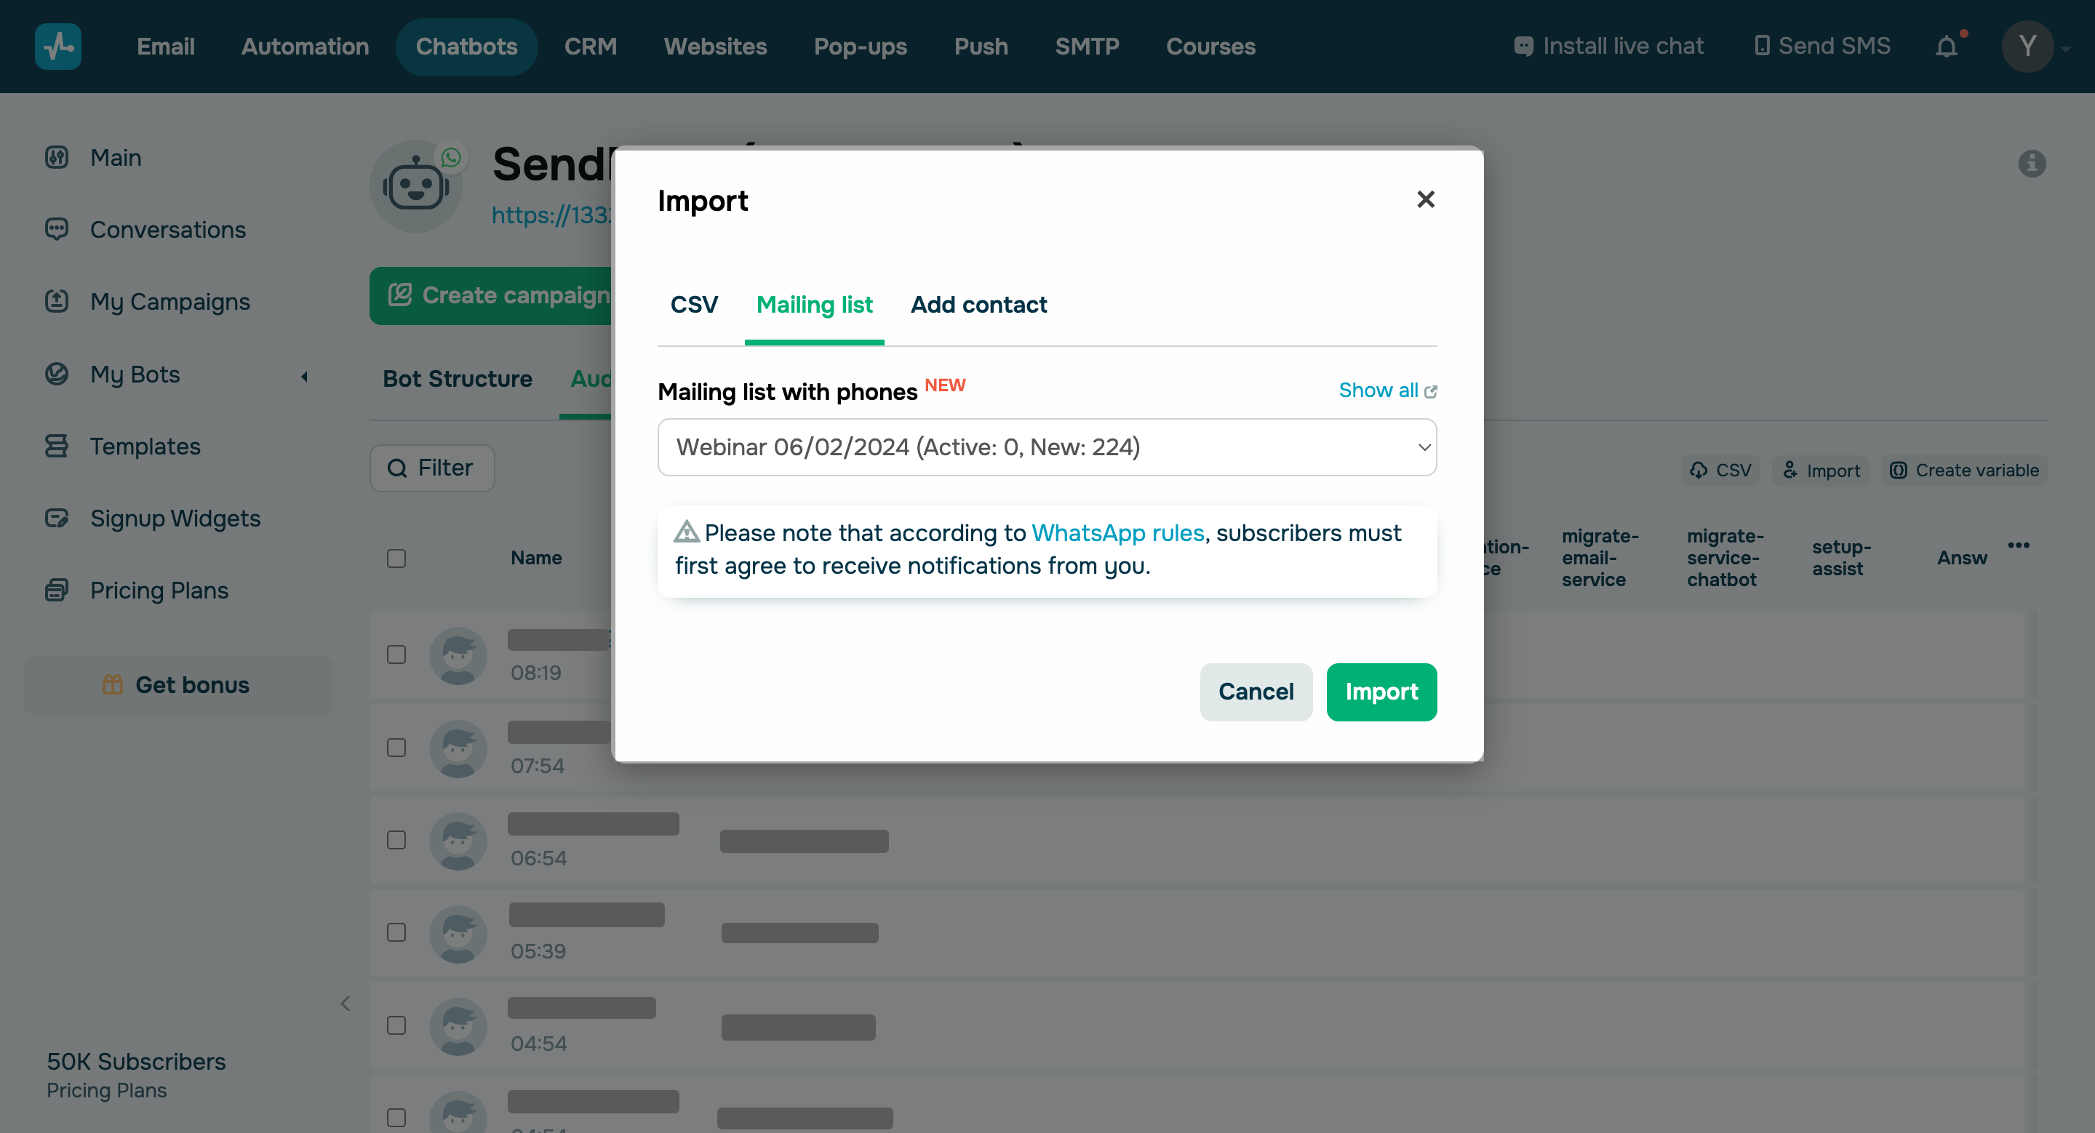This screenshot has height=1133, width=2095.
Task: Tick the select-all subscribers checkbox
Action: tap(396, 559)
